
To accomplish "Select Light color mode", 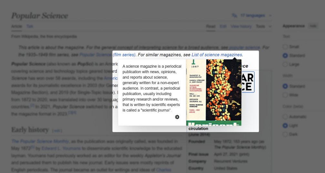I will (285, 125).
